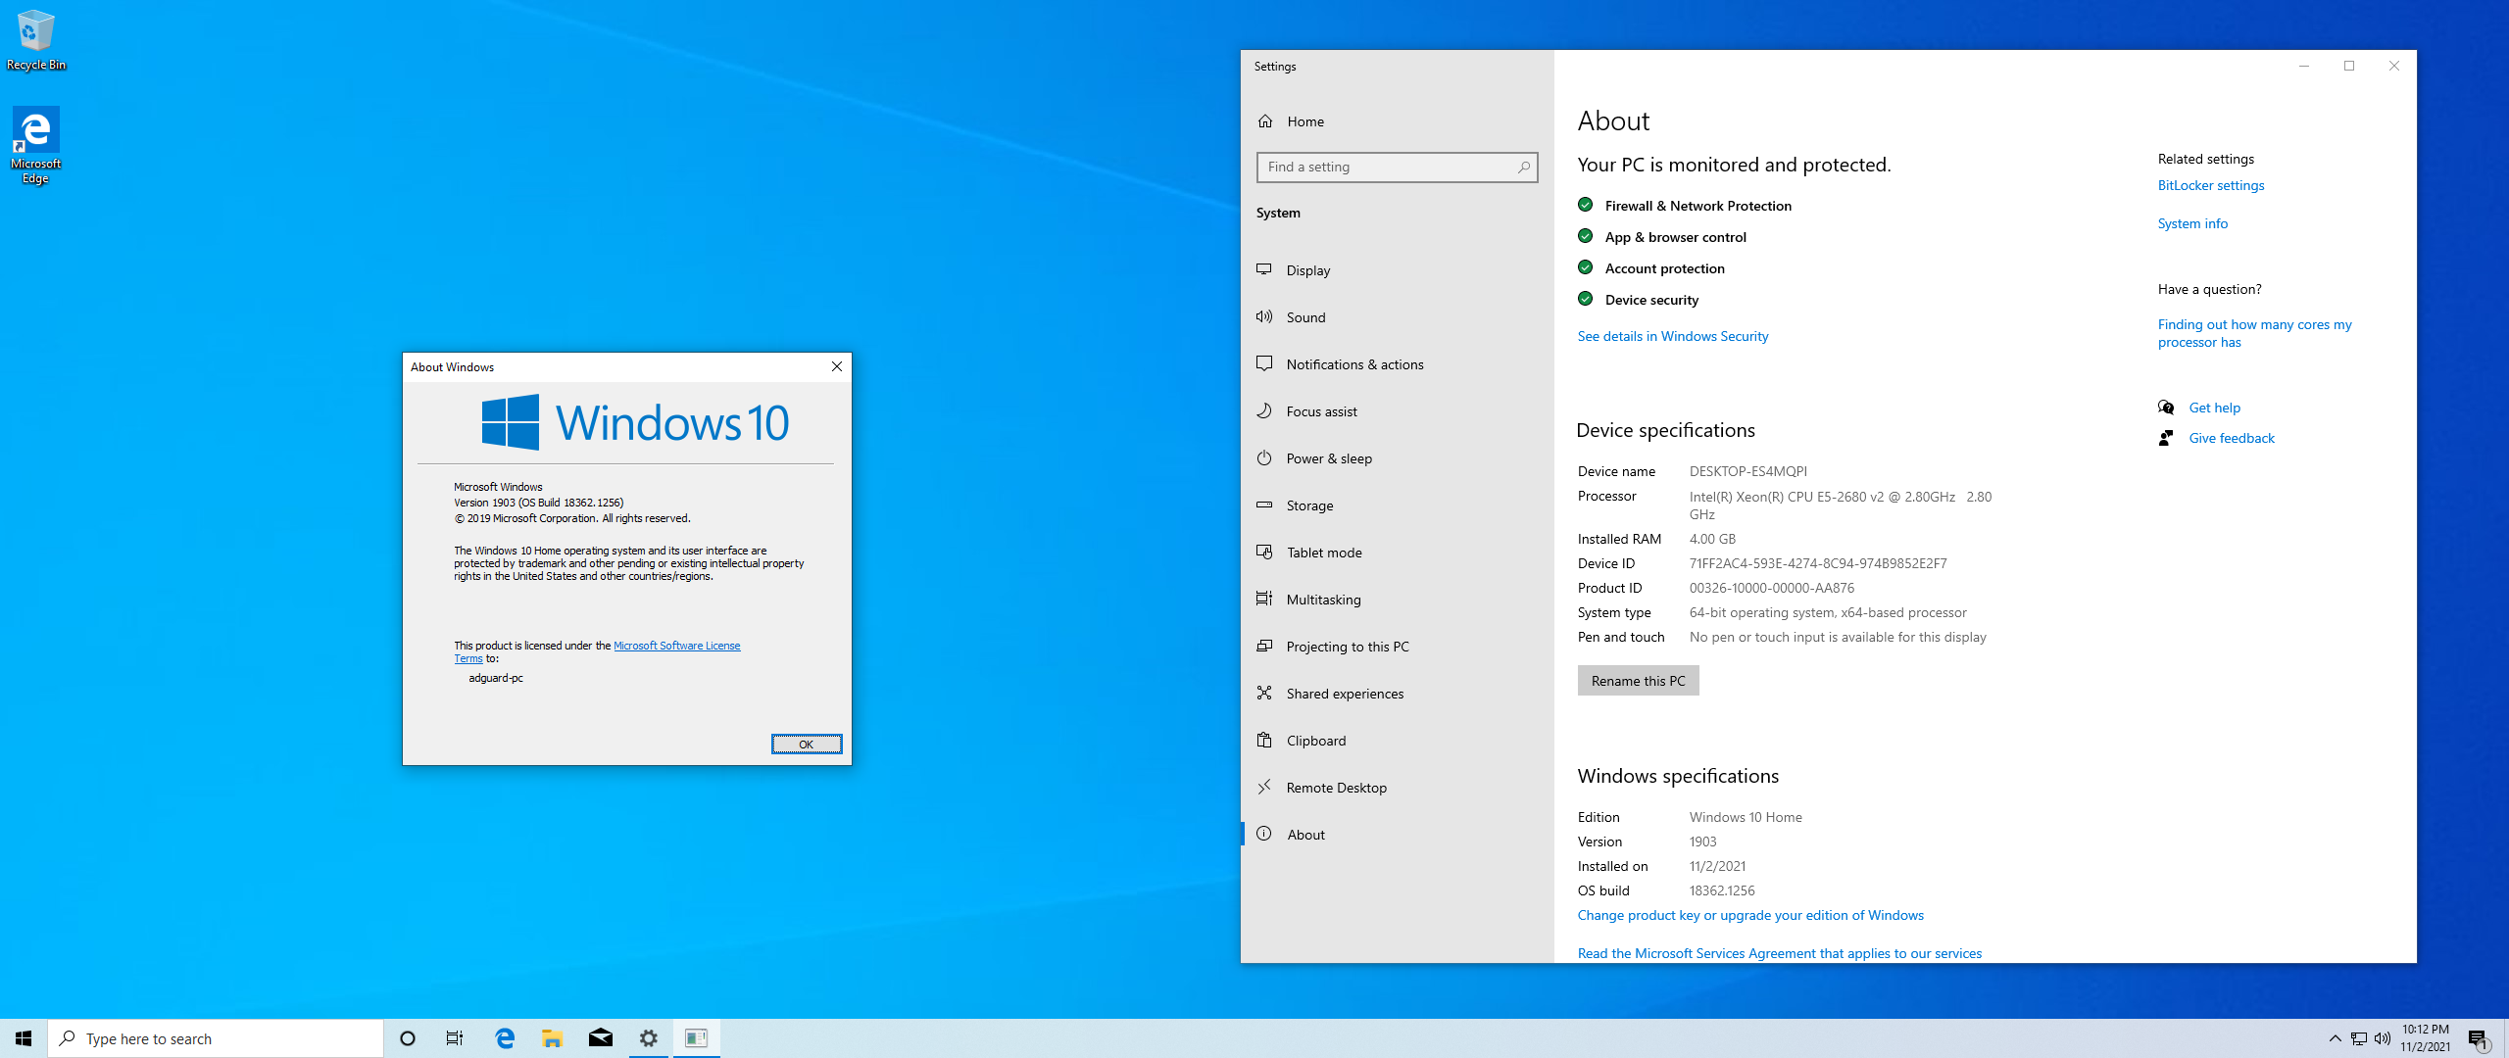Image resolution: width=2509 pixels, height=1058 pixels.
Task: Click Give feedback link
Action: tap(2232, 438)
